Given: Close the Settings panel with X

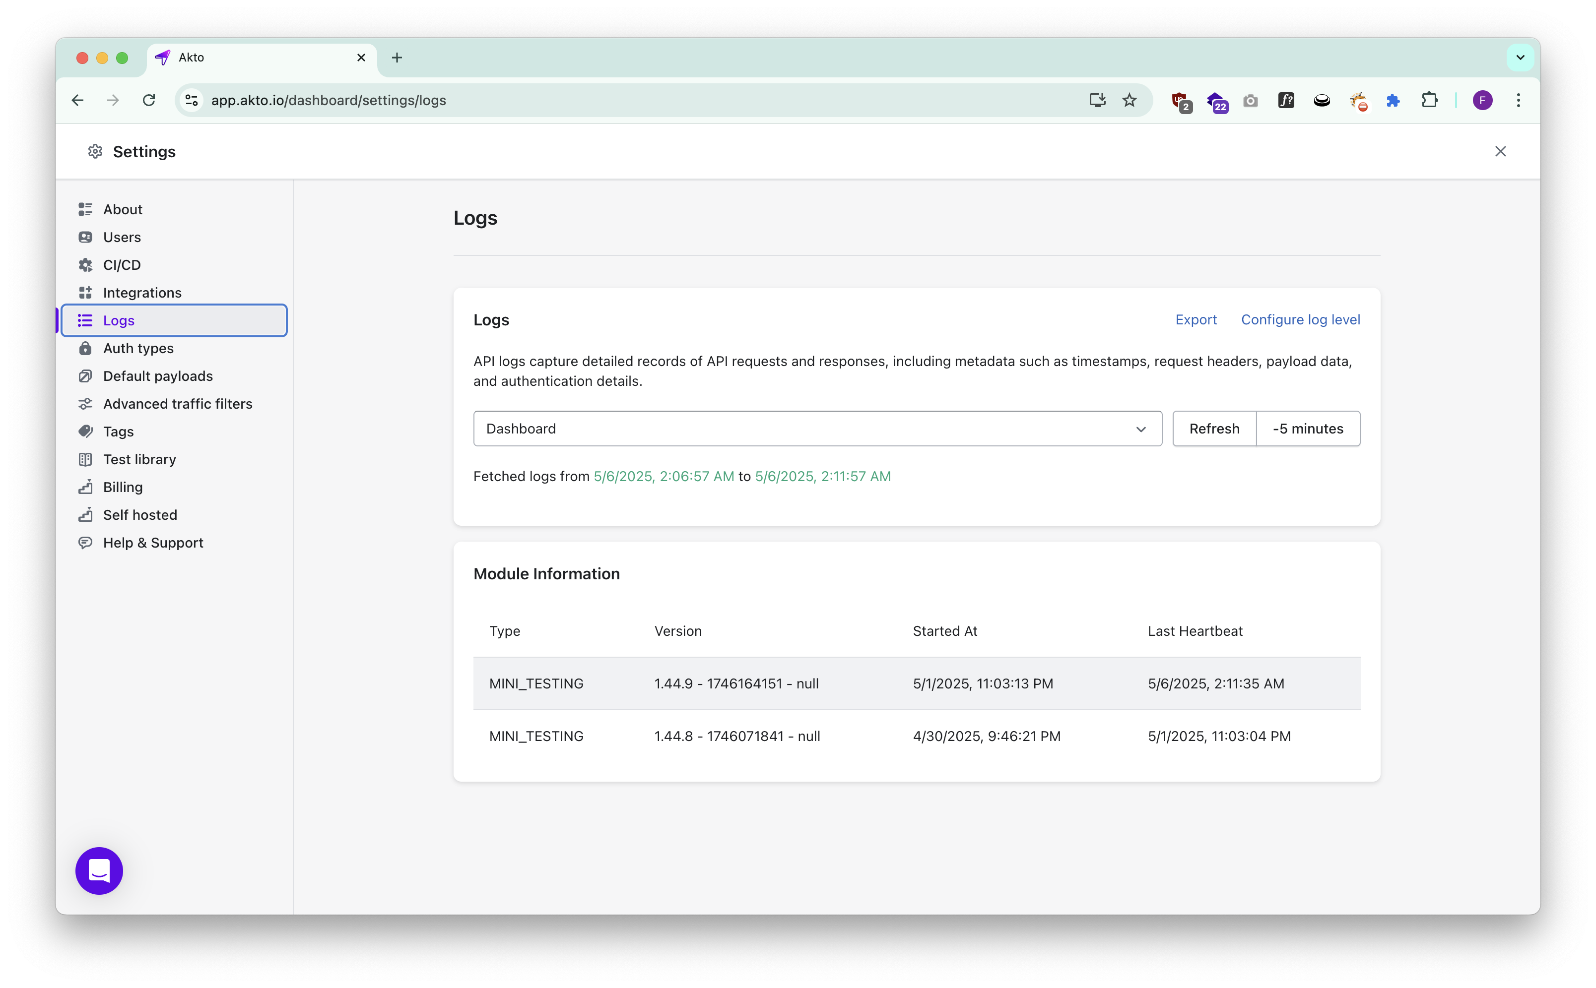Looking at the screenshot, I should click(x=1500, y=152).
